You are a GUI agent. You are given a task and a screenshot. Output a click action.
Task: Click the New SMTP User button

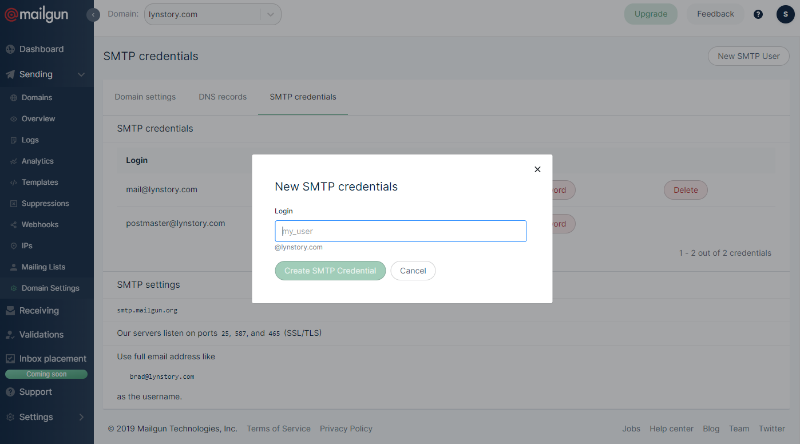748,56
